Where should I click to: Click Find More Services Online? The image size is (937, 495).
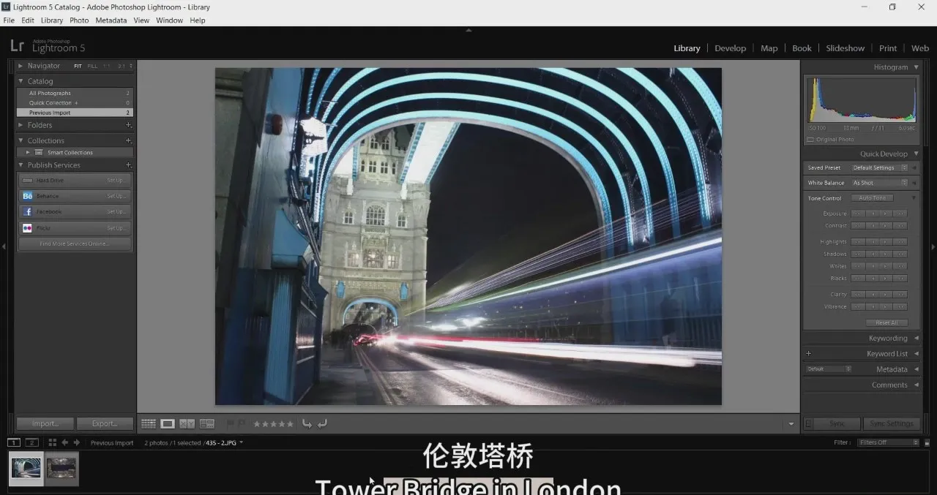pos(75,243)
